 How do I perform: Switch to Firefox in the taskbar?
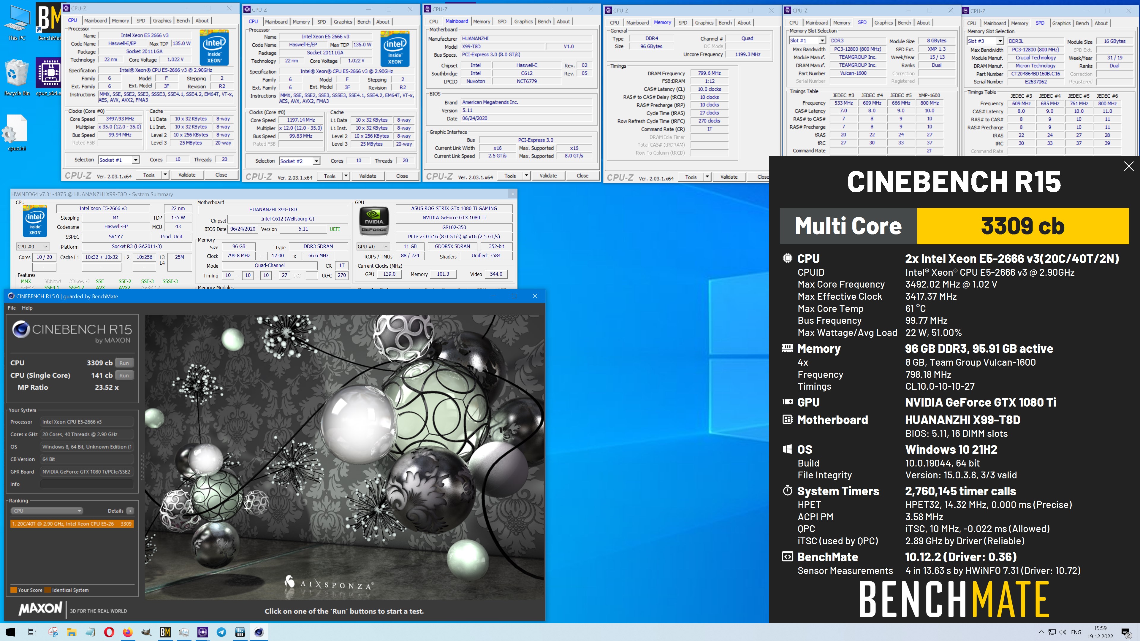pyautogui.click(x=128, y=632)
